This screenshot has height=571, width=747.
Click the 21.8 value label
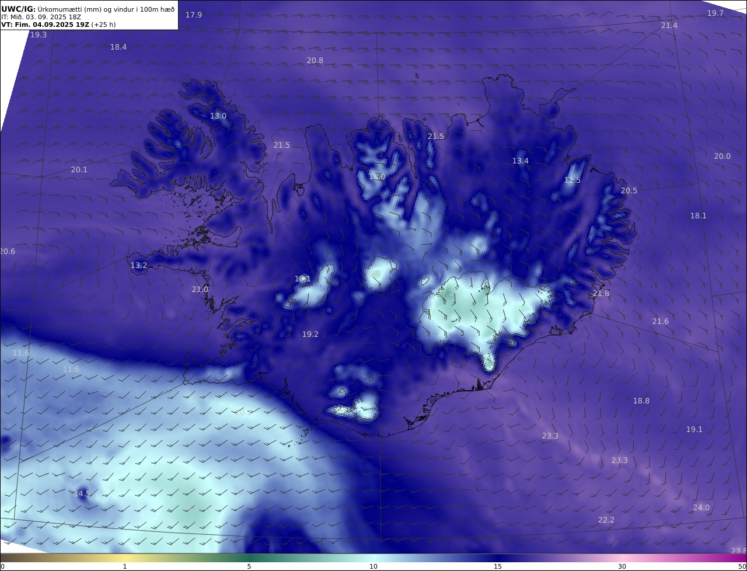pos(601,293)
